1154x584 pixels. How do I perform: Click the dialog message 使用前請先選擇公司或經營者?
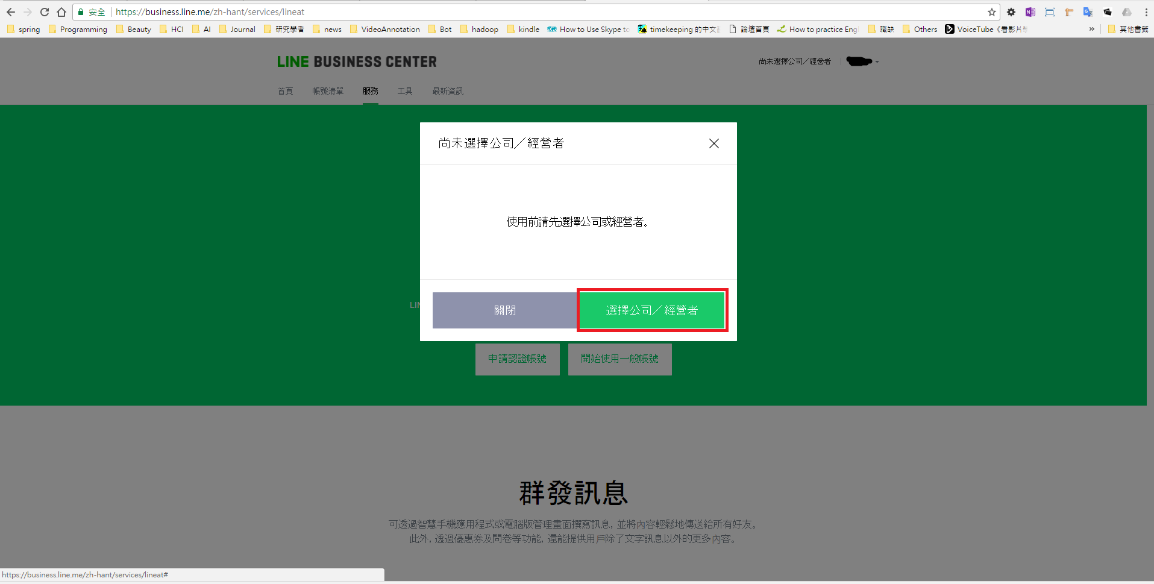(577, 222)
